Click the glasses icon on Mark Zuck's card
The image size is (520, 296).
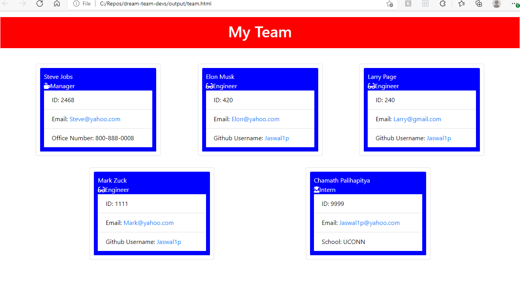pos(100,189)
